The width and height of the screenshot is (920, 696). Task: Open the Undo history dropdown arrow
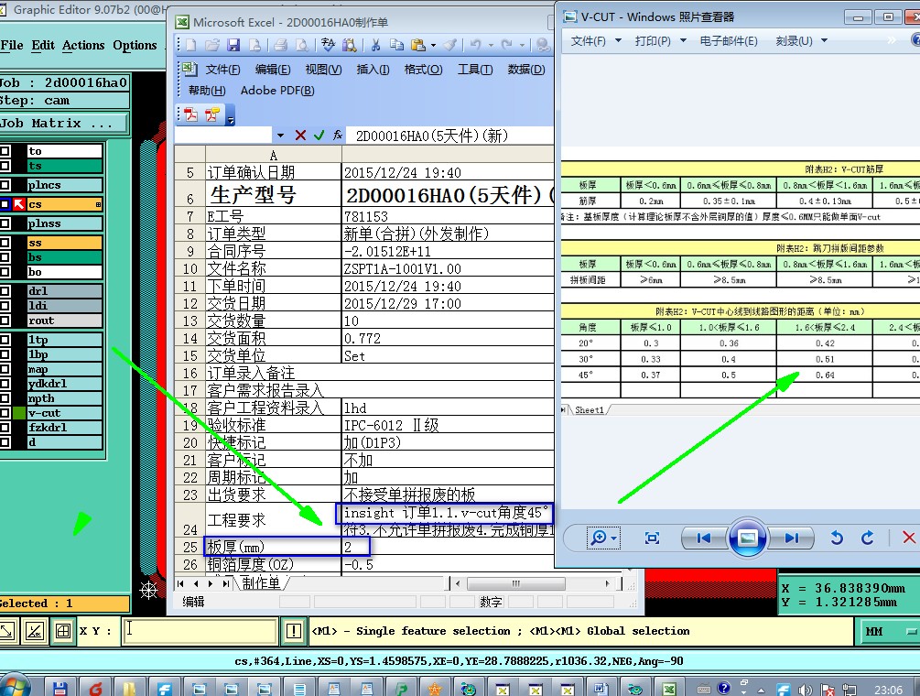(489, 45)
